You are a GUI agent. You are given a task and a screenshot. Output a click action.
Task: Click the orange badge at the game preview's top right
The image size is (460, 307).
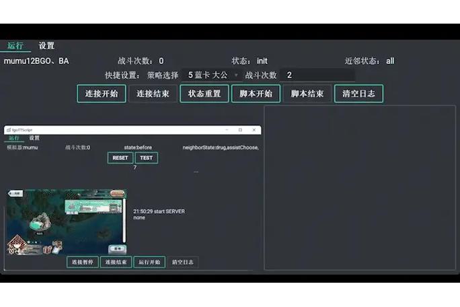[117, 193]
